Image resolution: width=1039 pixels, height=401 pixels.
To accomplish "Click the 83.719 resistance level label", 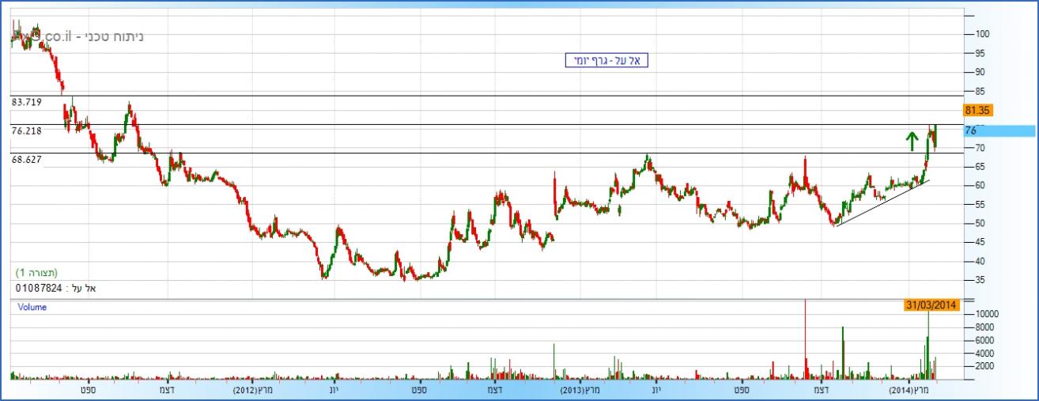I will pos(27,102).
